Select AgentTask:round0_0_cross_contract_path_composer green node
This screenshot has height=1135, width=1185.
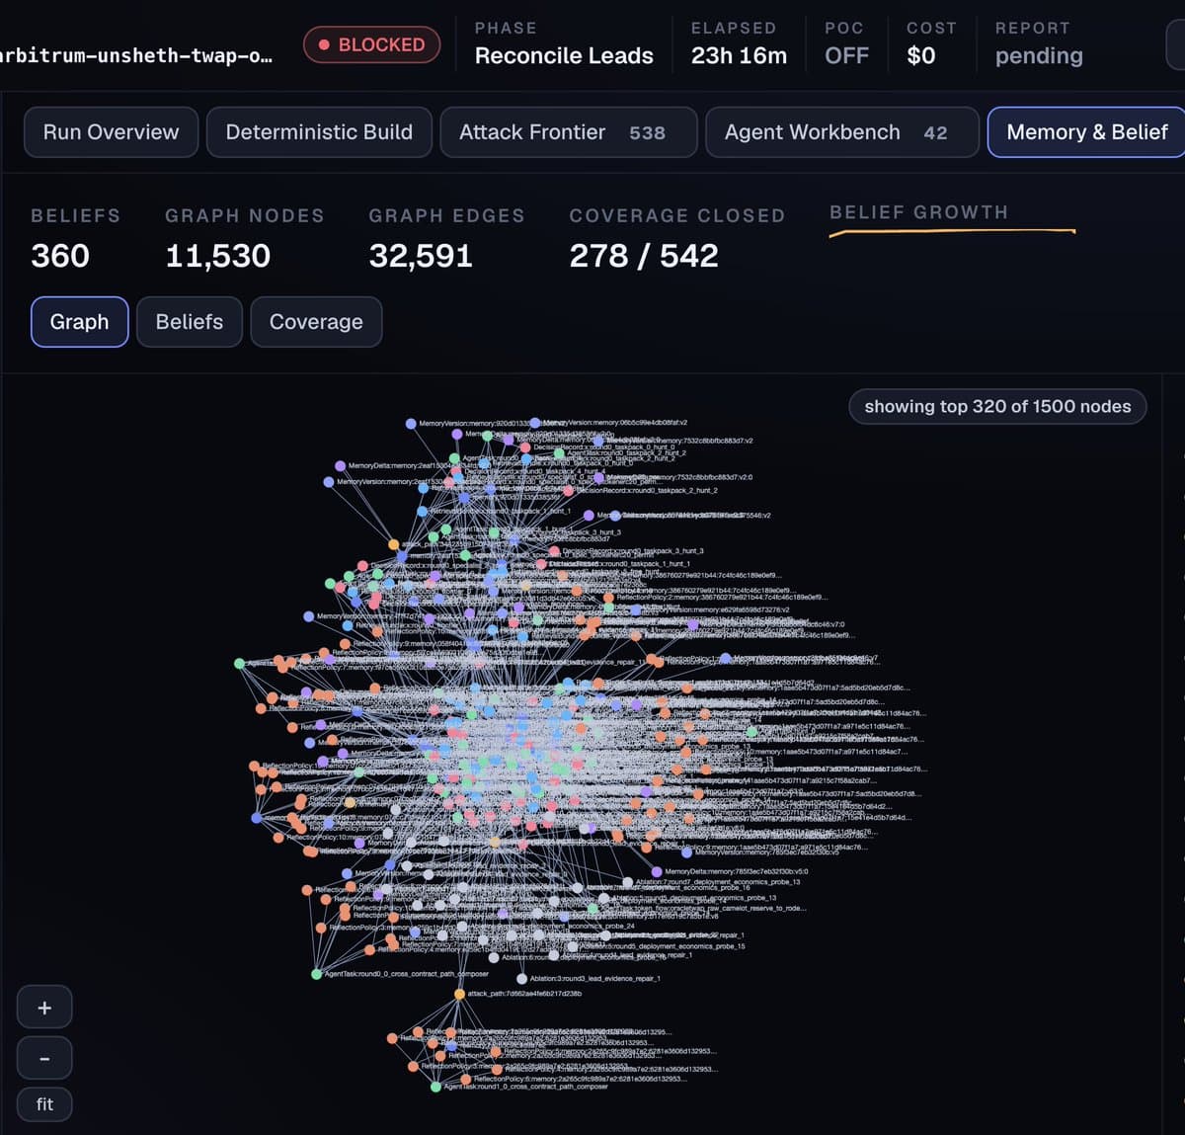[317, 974]
